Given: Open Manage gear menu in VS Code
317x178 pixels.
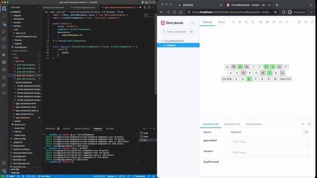Looking at the screenshot, I should tap(4, 171).
